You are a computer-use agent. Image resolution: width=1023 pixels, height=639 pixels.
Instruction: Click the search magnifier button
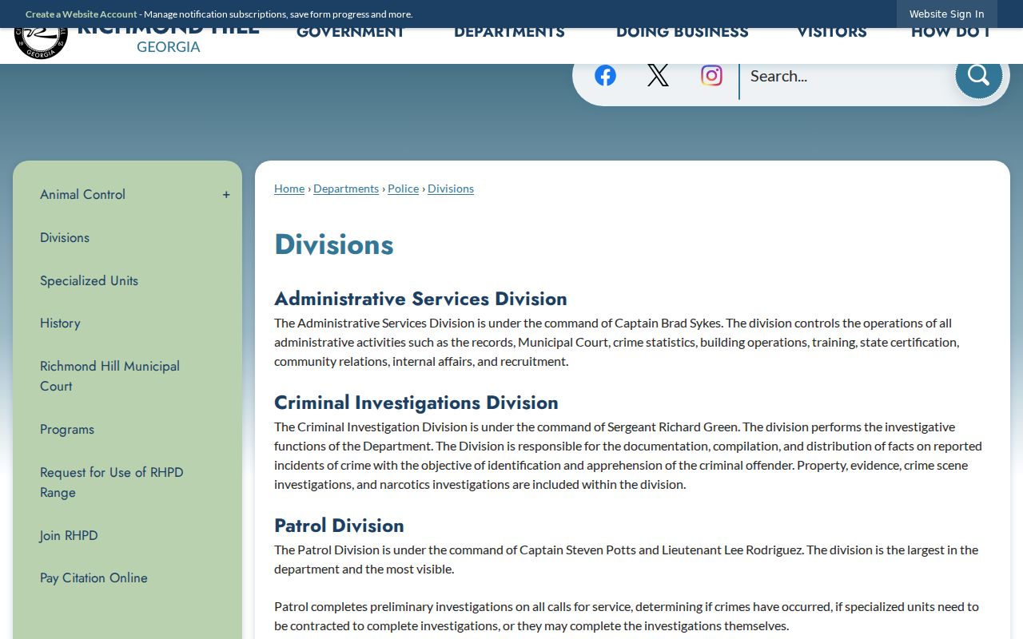point(978,75)
